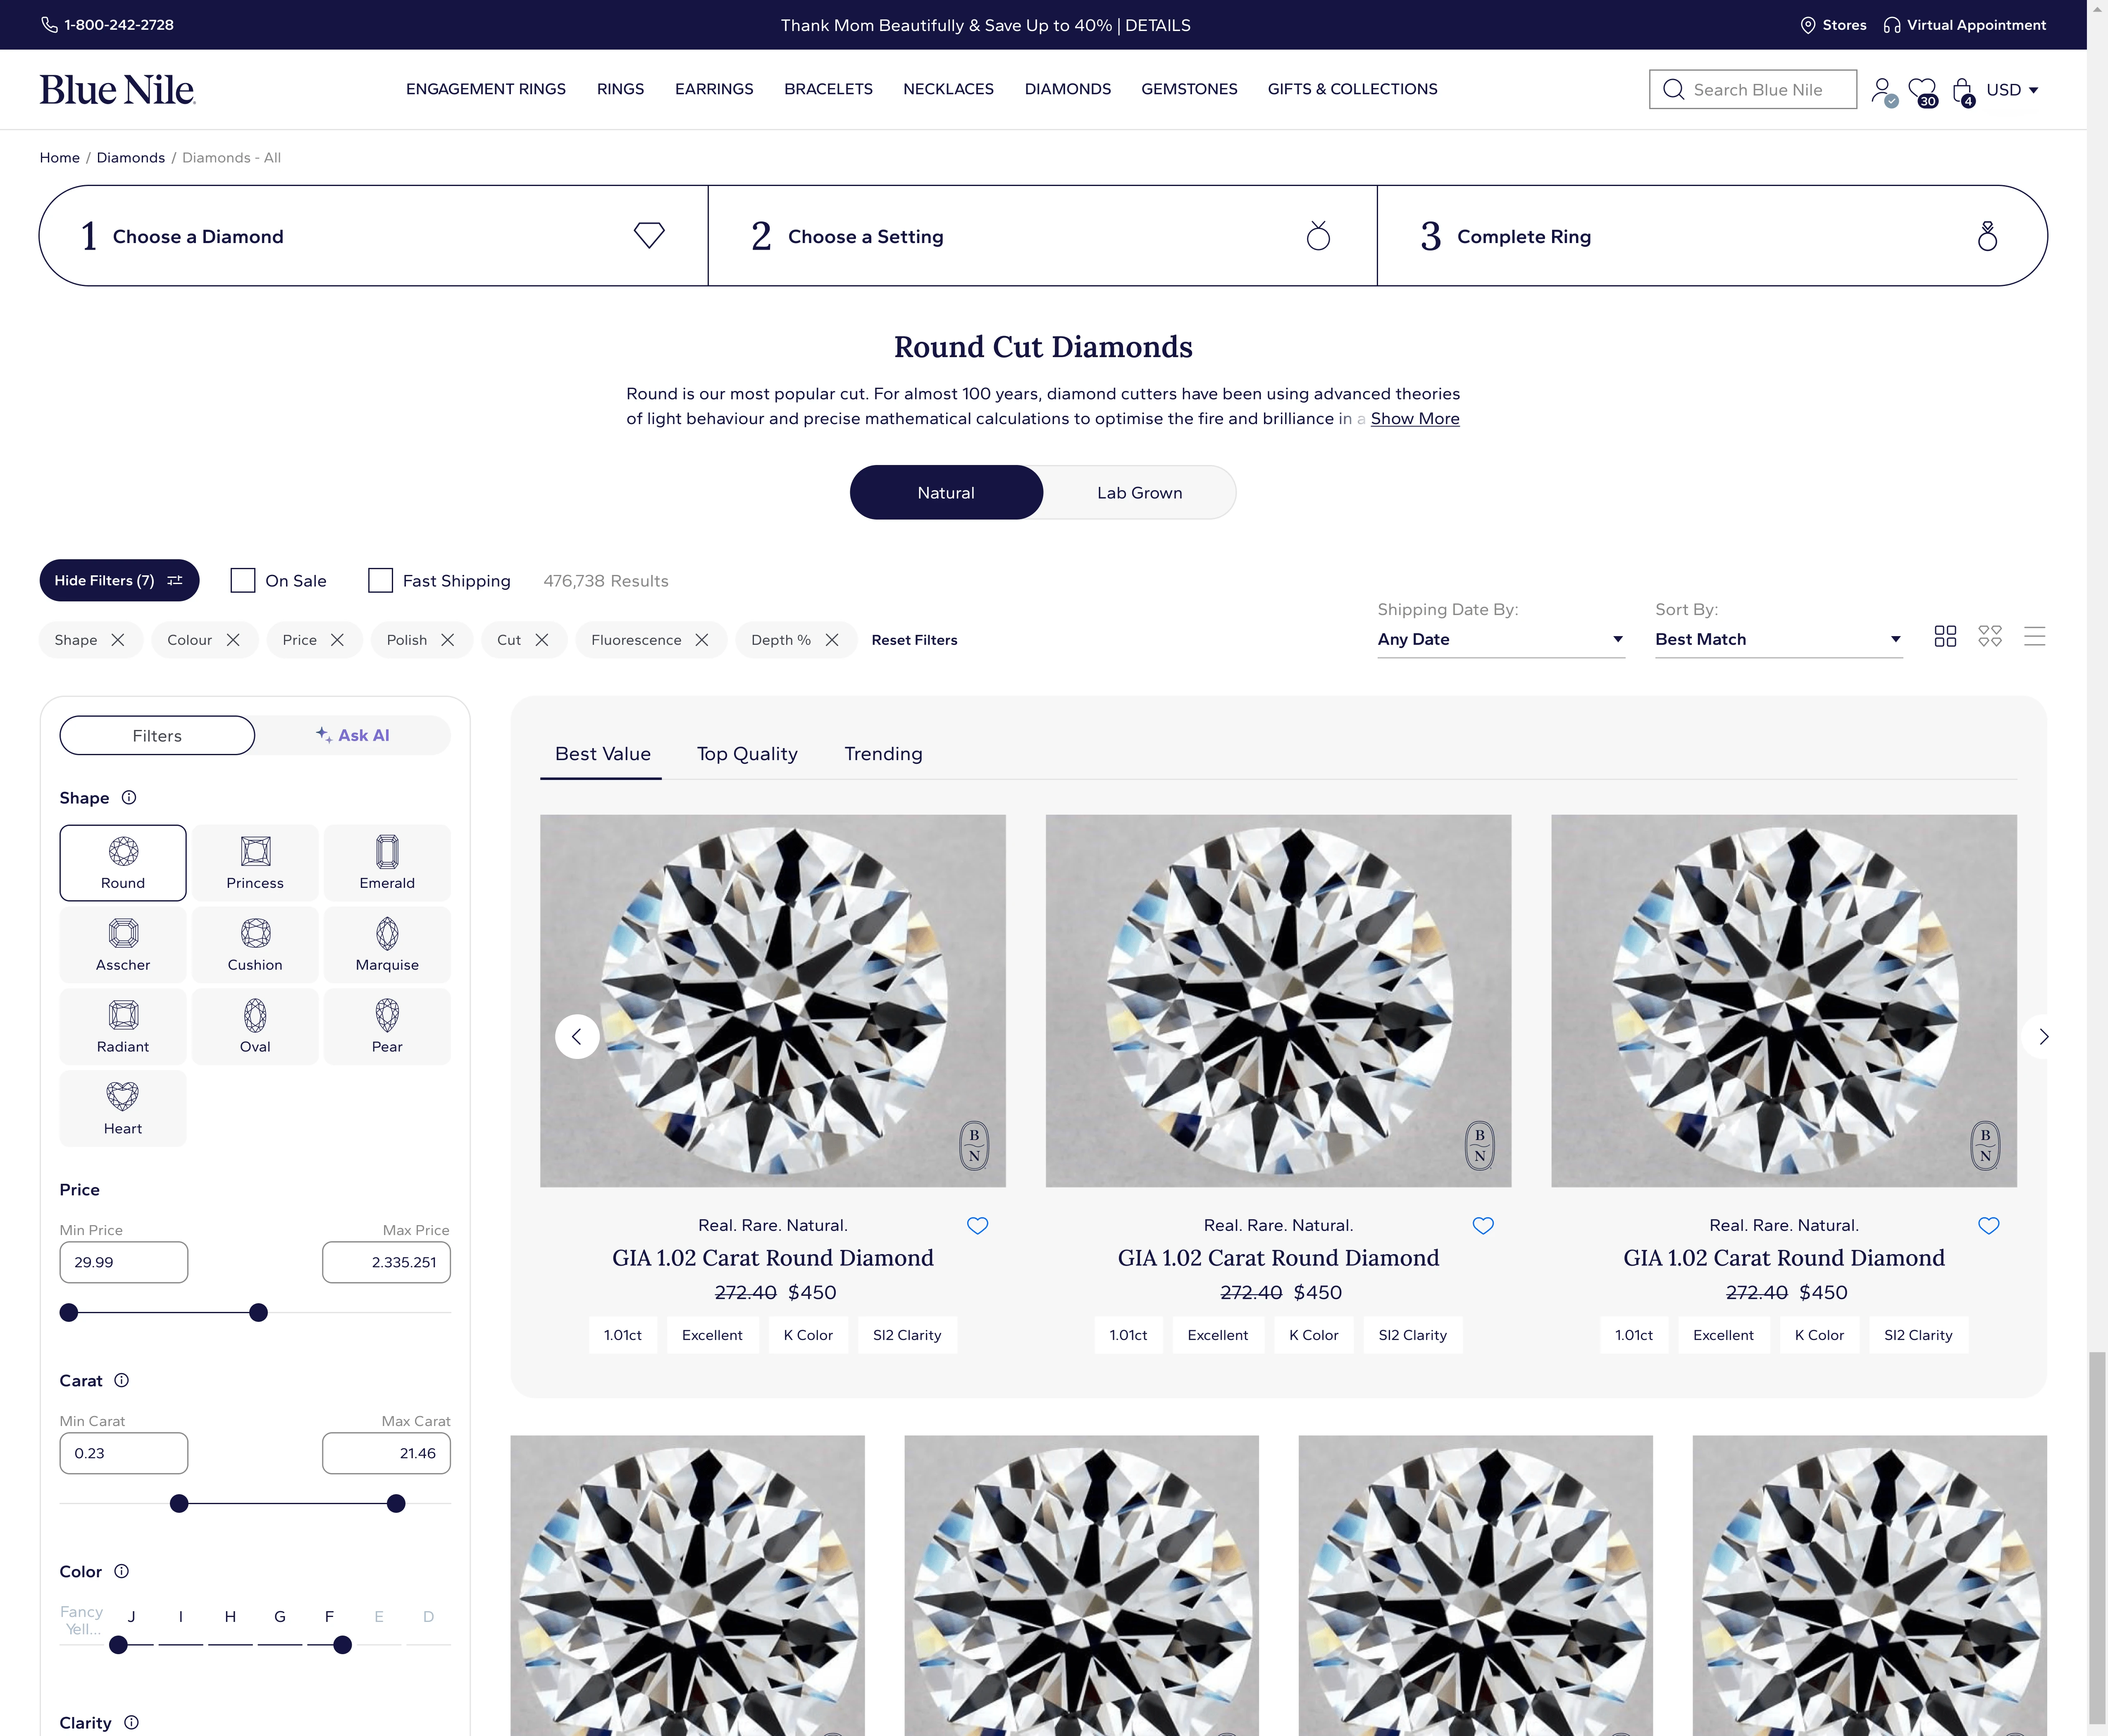Open the USD currency dropdown
The width and height of the screenshot is (2108, 1736).
click(2012, 90)
